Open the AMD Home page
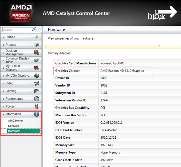The width and height of the screenshot is (181, 167). (x=15, y=121)
